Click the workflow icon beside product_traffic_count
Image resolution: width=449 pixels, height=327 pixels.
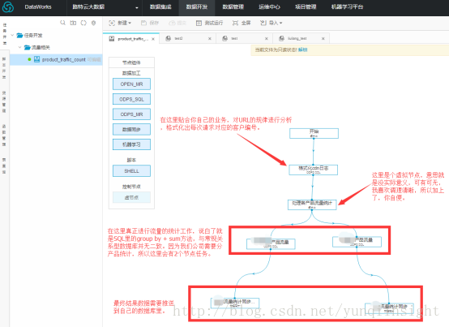(37, 59)
